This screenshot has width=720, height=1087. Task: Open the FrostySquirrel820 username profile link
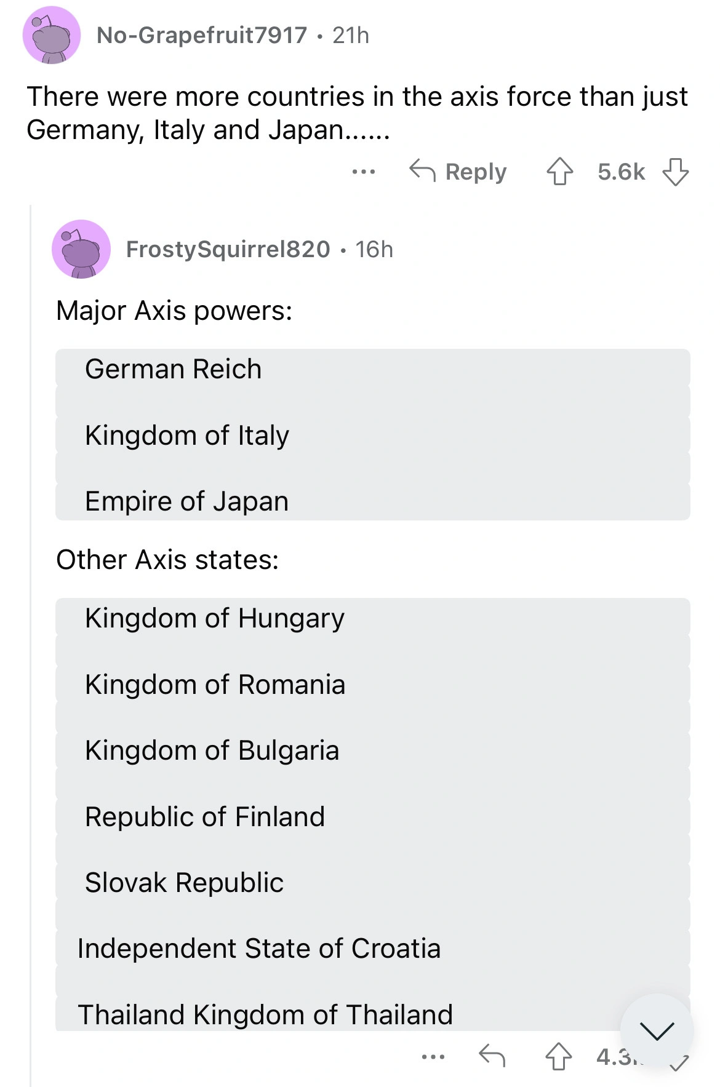pos(228,249)
